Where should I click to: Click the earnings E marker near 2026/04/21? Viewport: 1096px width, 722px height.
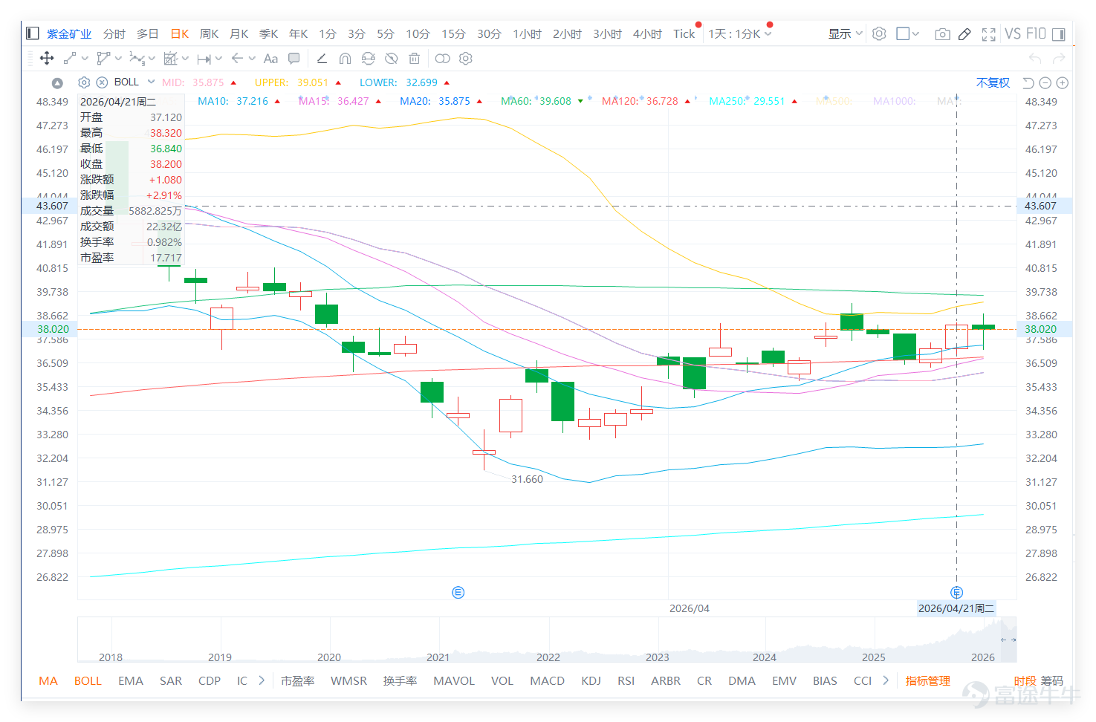tap(957, 592)
